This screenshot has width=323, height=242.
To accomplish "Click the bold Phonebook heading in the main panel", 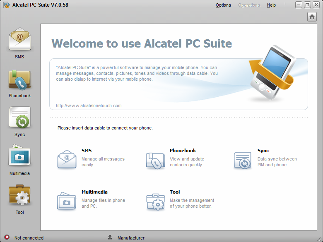I will click(x=183, y=151).
